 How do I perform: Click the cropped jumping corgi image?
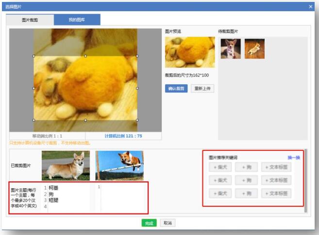[119, 165]
